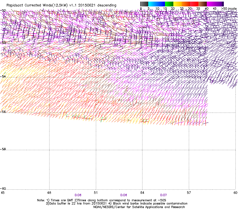Pick the green 15-20 knots legend segment
The width and height of the screenshot is (238, 209).
(x=169, y=4)
